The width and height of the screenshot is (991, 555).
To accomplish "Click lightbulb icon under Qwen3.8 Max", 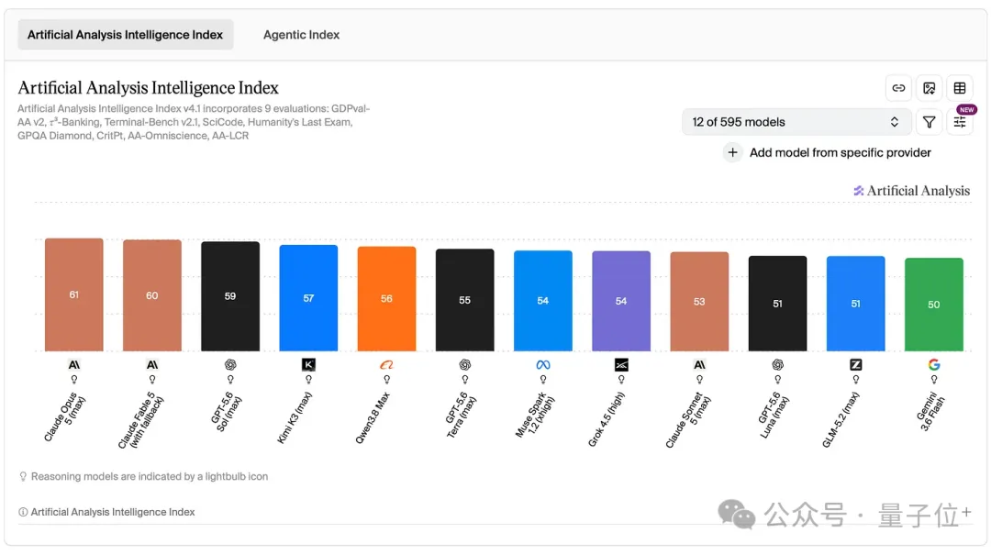I will tap(387, 380).
